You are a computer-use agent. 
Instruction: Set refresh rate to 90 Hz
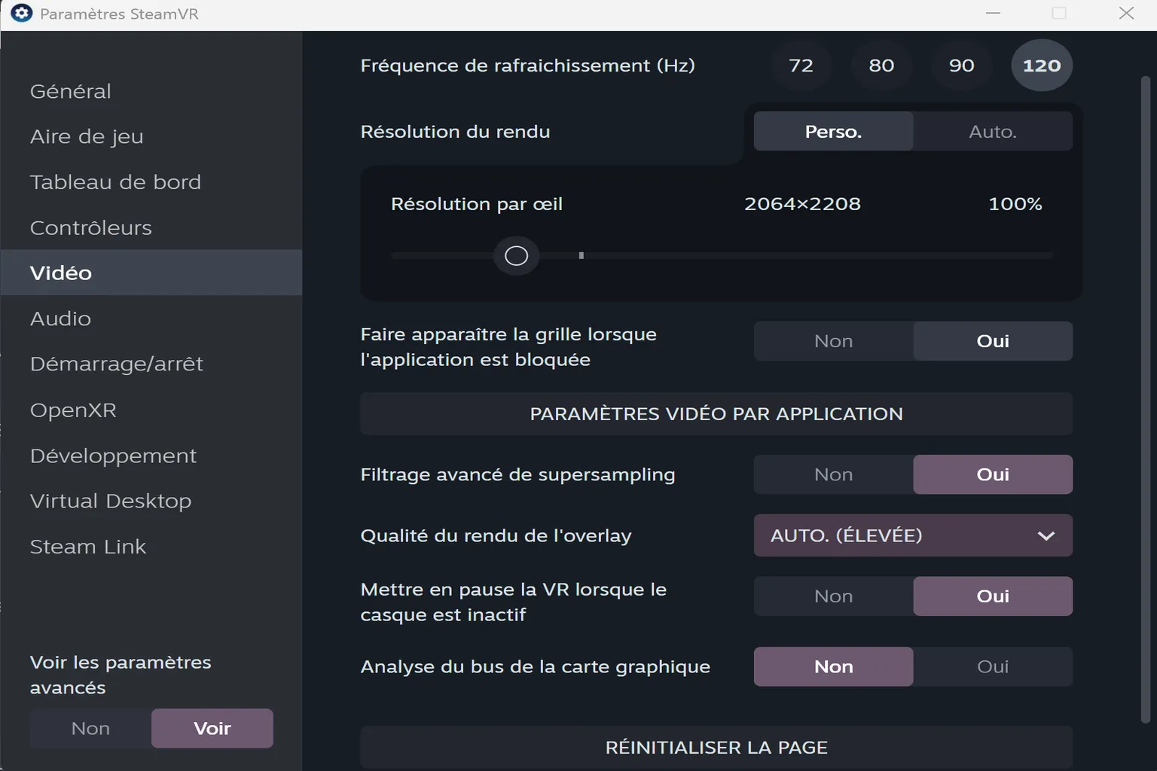tap(962, 66)
